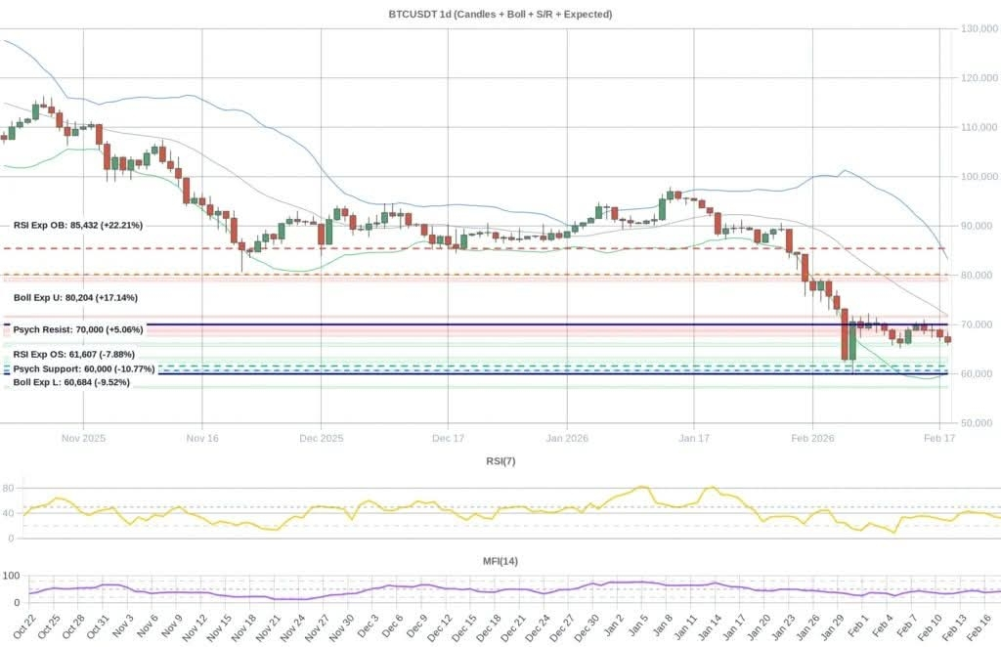This screenshot has width=1001, height=647.
Task: Select the 'Psych Support: 60,000 (-10.77%)' label
Action: [x=84, y=368]
